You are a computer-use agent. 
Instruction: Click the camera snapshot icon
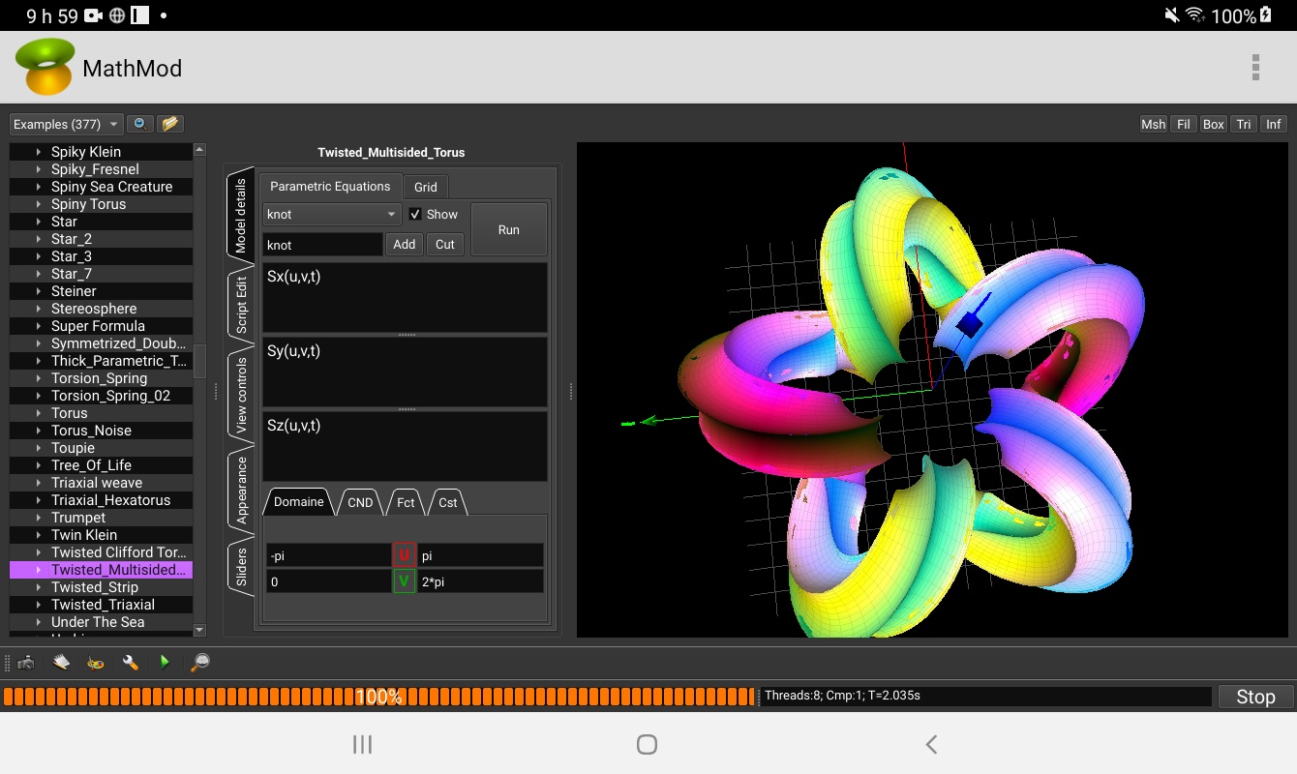[x=26, y=663]
